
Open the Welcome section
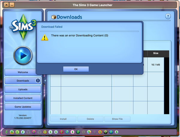click(x=23, y=72)
